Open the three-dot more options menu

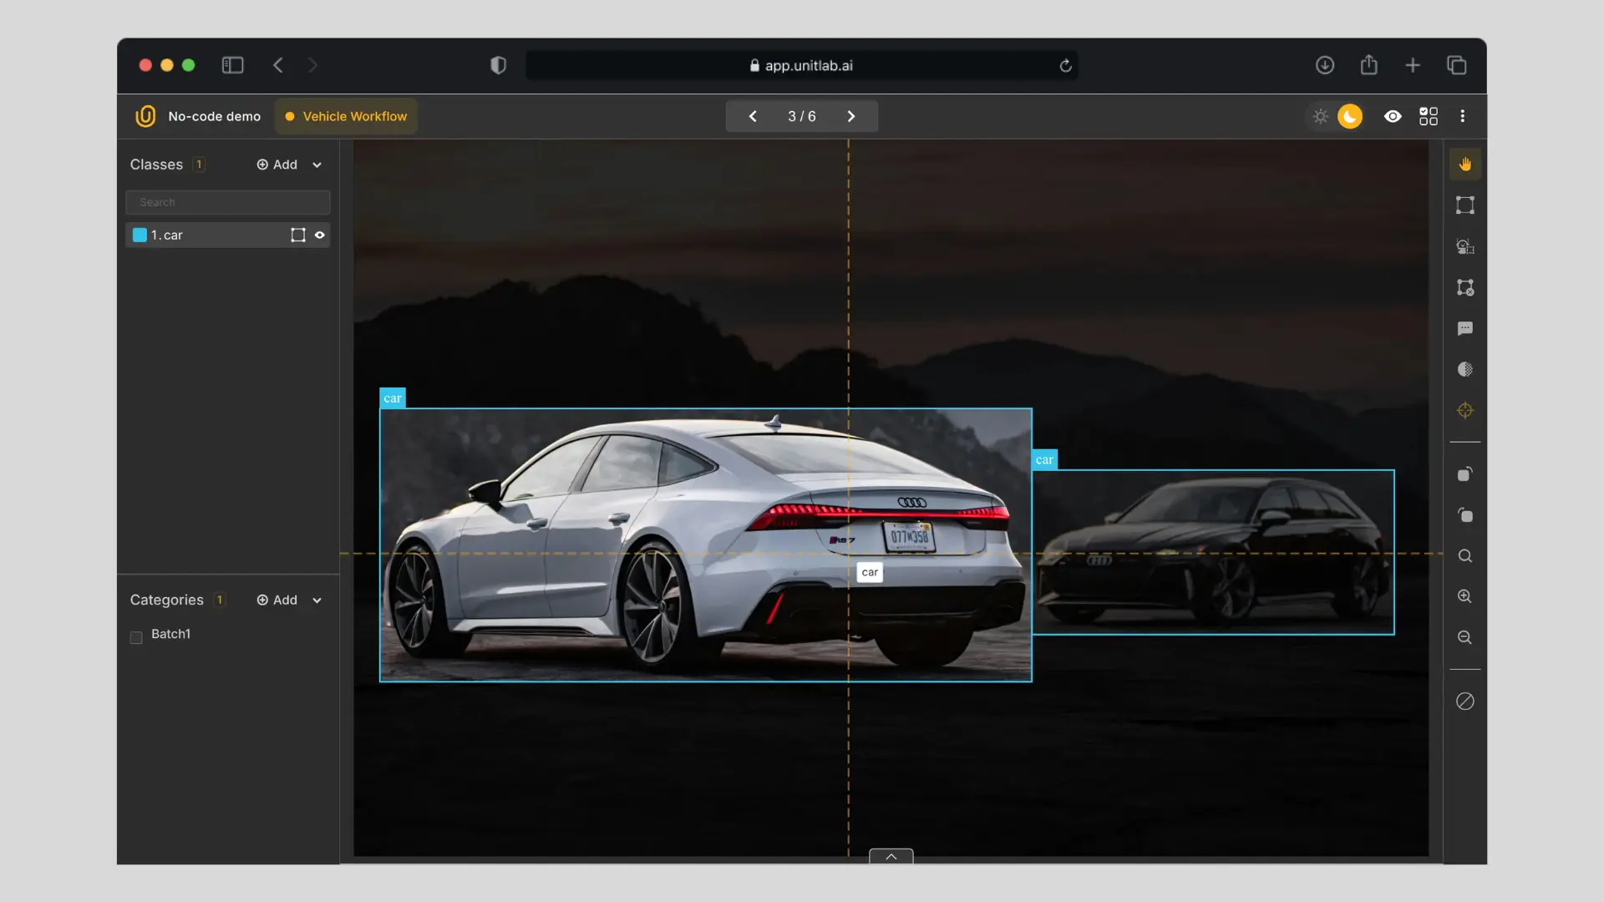point(1462,116)
